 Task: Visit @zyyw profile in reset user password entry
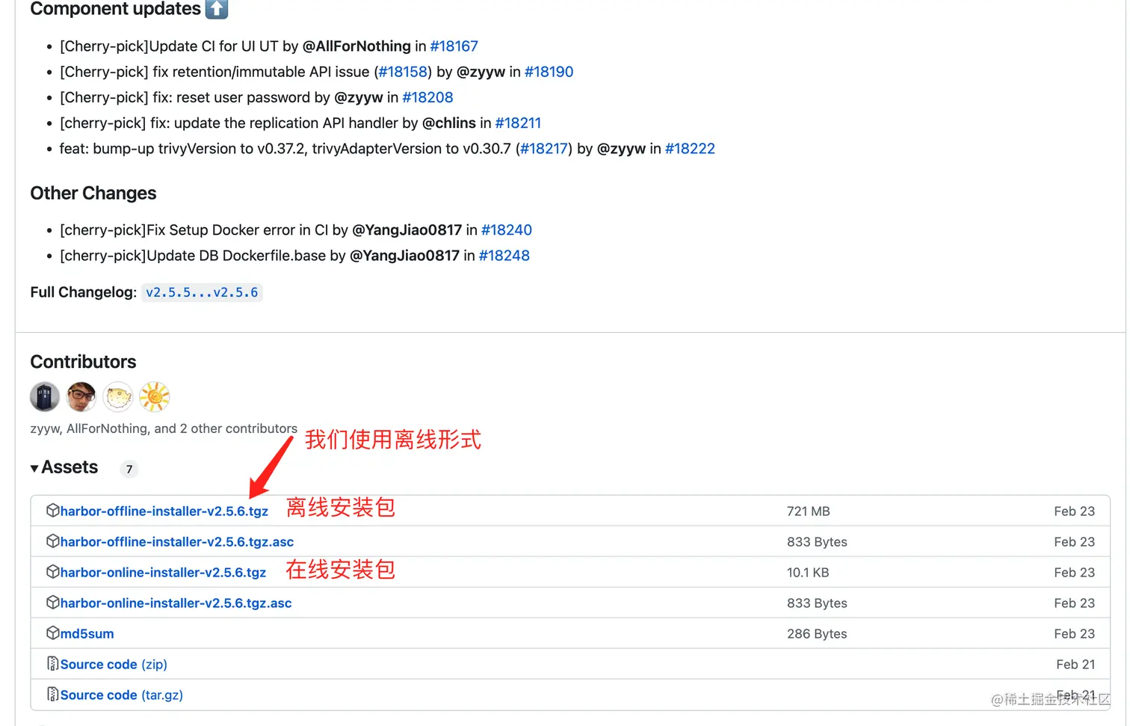[x=359, y=97]
